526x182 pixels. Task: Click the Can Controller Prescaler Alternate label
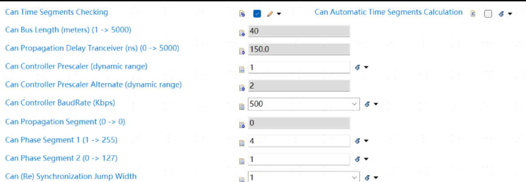[93, 85]
